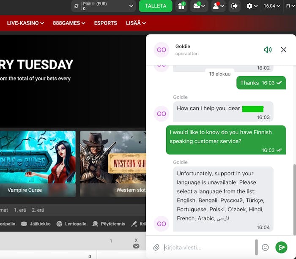296x259 pixels.
Task: Open the messages envelope icon
Action: click(x=199, y=6)
